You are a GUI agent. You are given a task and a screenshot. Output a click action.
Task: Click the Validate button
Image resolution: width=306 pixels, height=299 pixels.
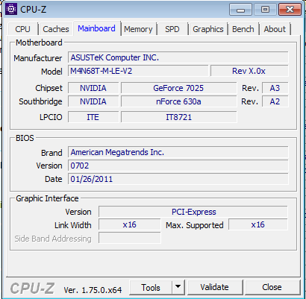tap(214, 288)
